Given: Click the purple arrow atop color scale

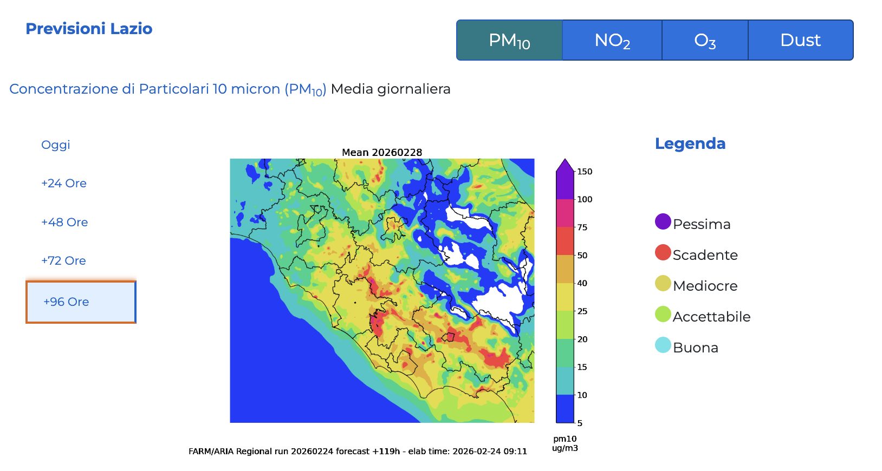Looking at the screenshot, I should pyautogui.click(x=565, y=167).
